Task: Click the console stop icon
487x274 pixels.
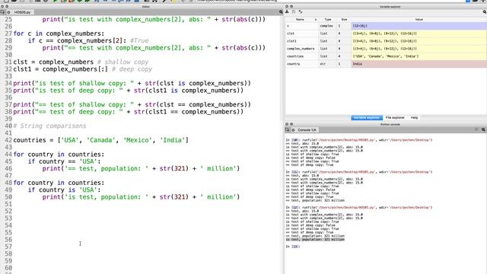Action: pyautogui.click(x=476, y=129)
